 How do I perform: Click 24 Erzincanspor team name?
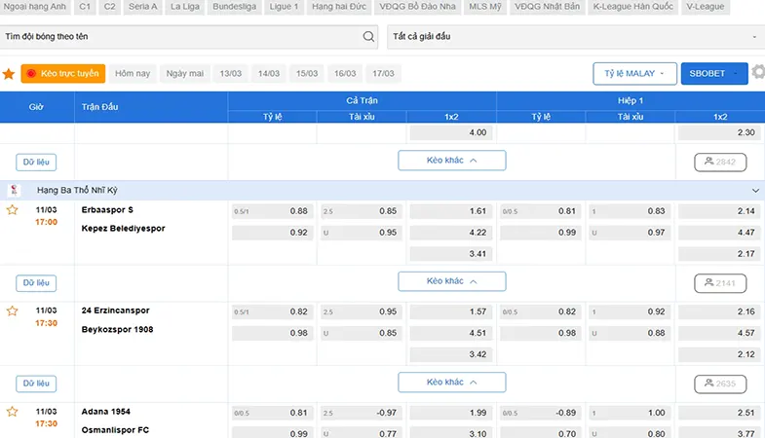(x=116, y=310)
